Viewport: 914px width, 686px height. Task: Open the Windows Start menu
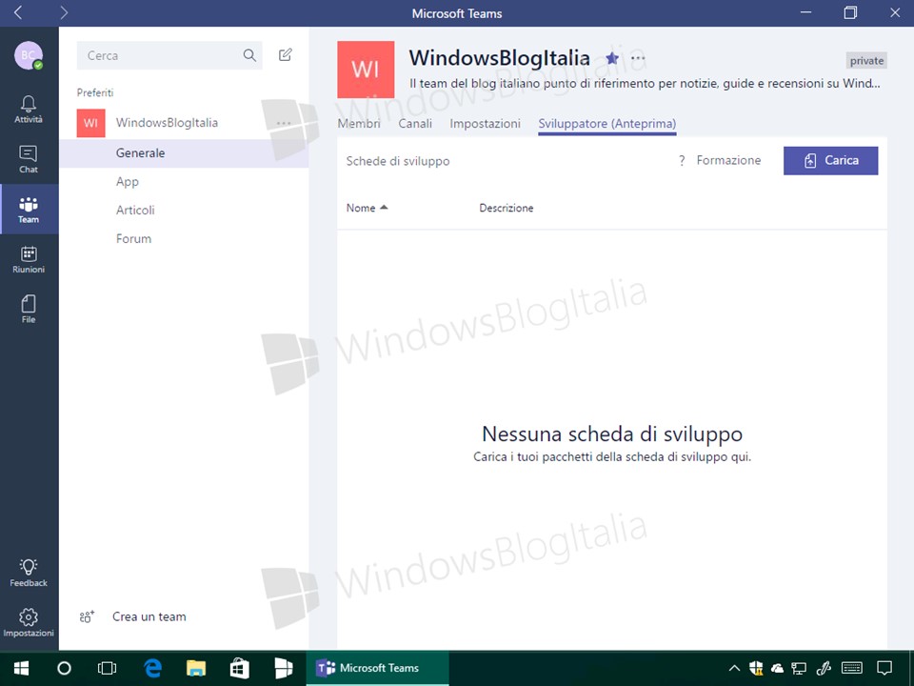click(x=22, y=668)
